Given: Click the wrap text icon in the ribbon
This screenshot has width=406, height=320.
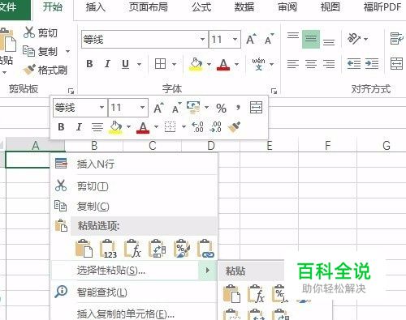Looking at the screenshot, I should pyautogui.click(x=397, y=39).
